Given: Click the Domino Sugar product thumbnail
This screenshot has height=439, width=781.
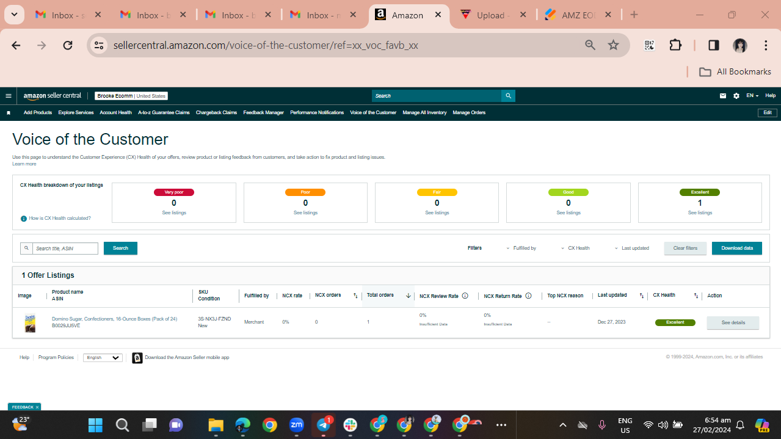Looking at the screenshot, I should click(29, 323).
